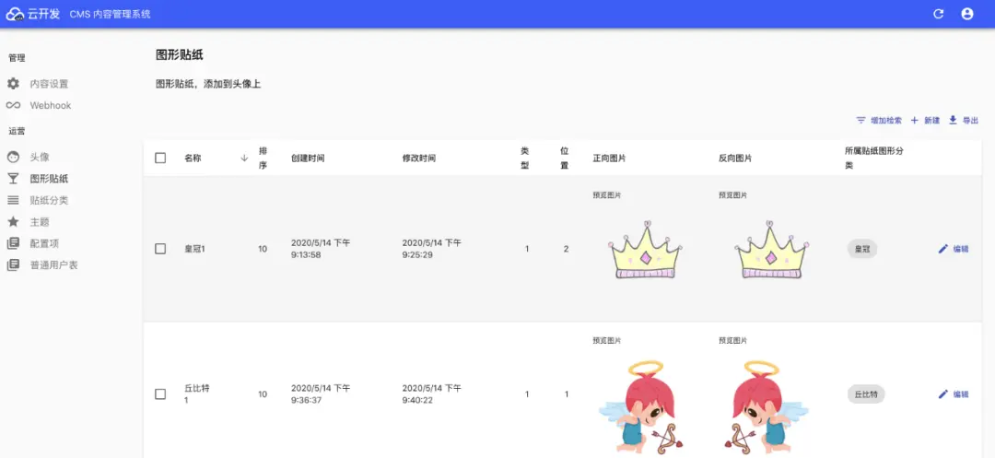995x458 pixels.
Task: Click the 排序 column header
Action: 263,158
